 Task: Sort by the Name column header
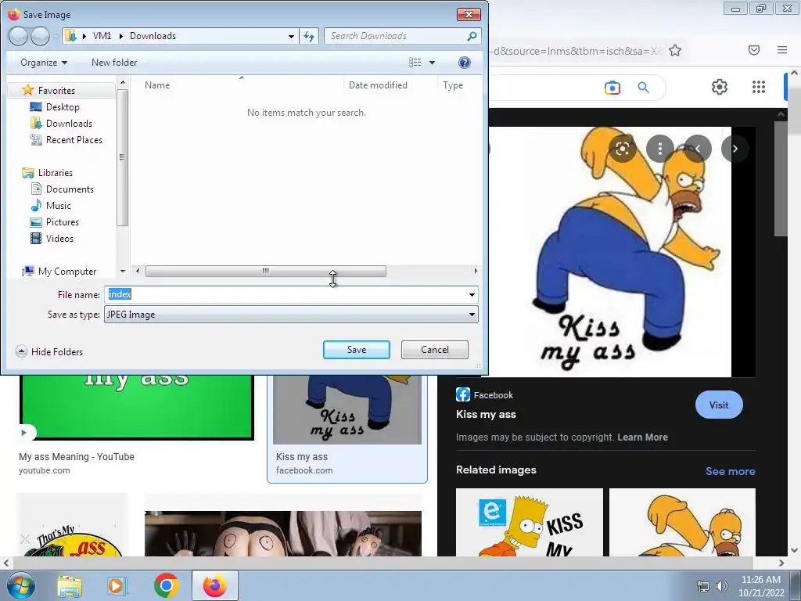[156, 85]
